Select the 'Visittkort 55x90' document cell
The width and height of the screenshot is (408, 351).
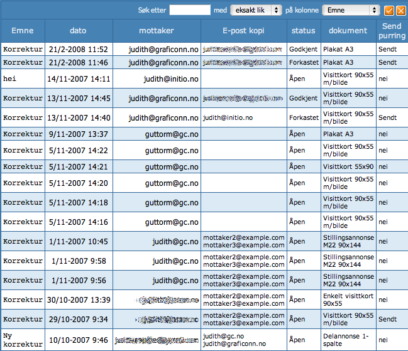tap(348, 166)
